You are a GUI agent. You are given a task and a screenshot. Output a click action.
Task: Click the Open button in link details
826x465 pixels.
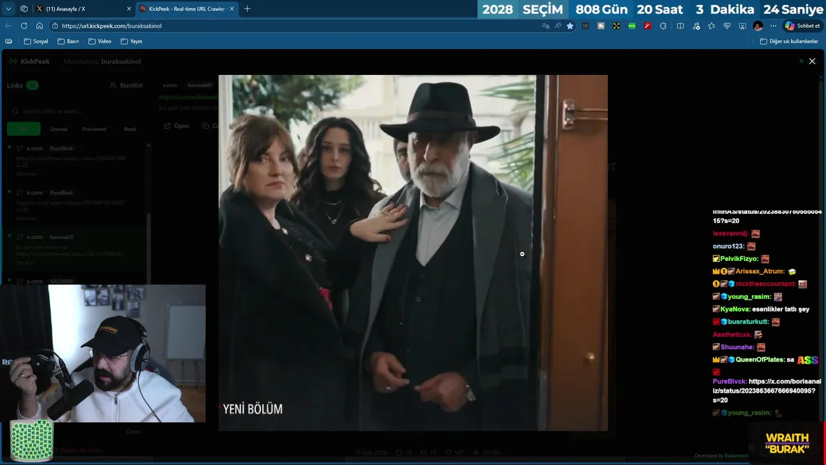[x=177, y=126]
